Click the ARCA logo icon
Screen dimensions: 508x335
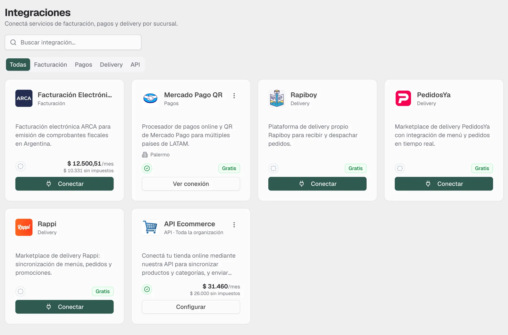pyautogui.click(x=24, y=98)
